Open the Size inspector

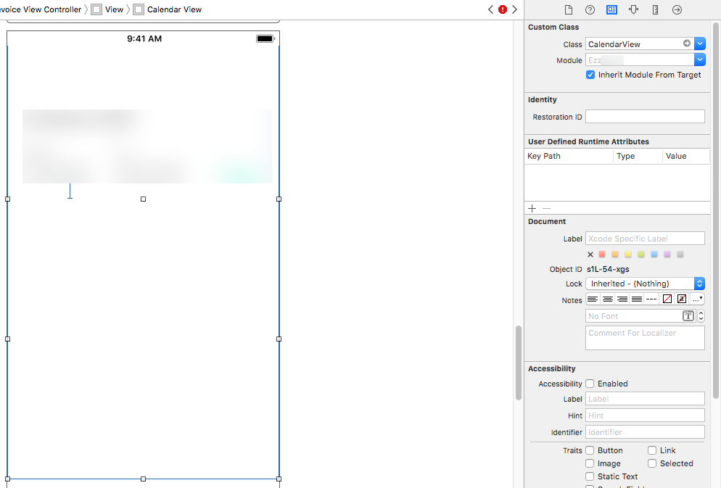pos(654,9)
